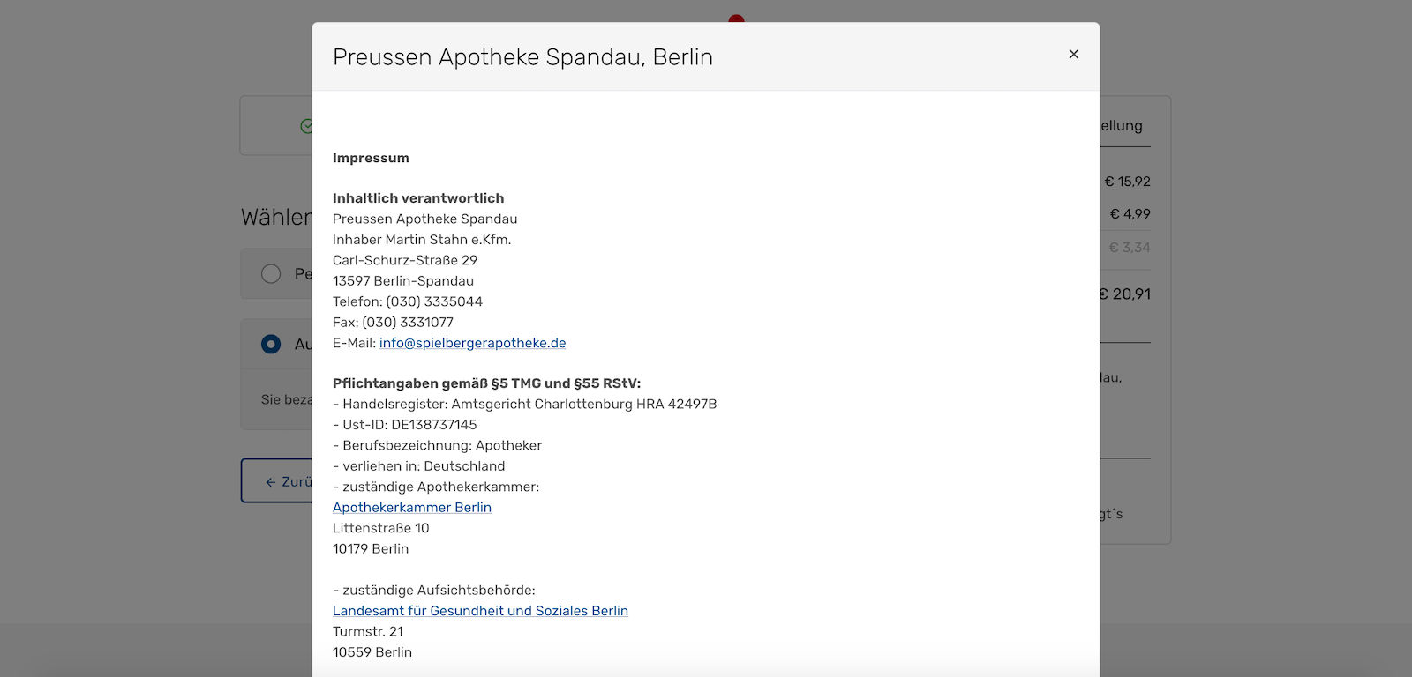The height and width of the screenshot is (677, 1412).
Task: Click the Telefon (030) 3335044 line
Action: click(x=407, y=301)
